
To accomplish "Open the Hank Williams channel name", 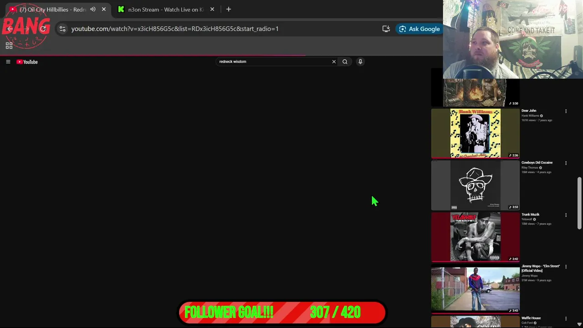I will tap(530, 116).
